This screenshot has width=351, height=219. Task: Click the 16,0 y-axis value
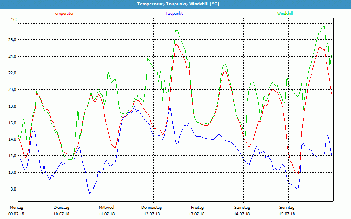pos(13,123)
